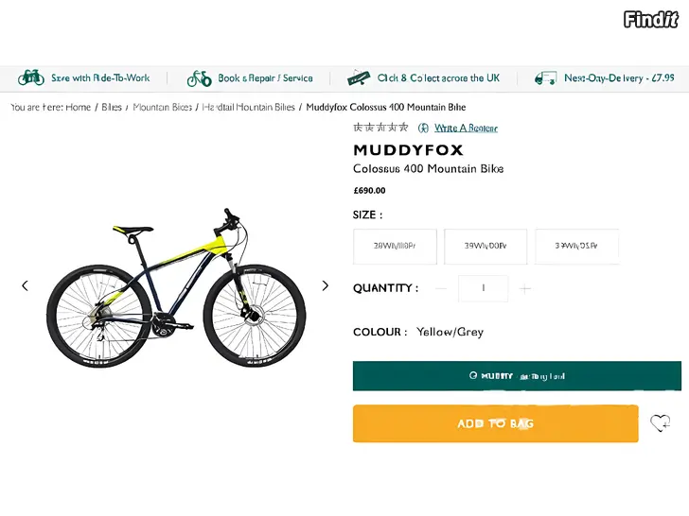Open Hardtail Mountain Bikes breadcrumb

[x=249, y=107]
